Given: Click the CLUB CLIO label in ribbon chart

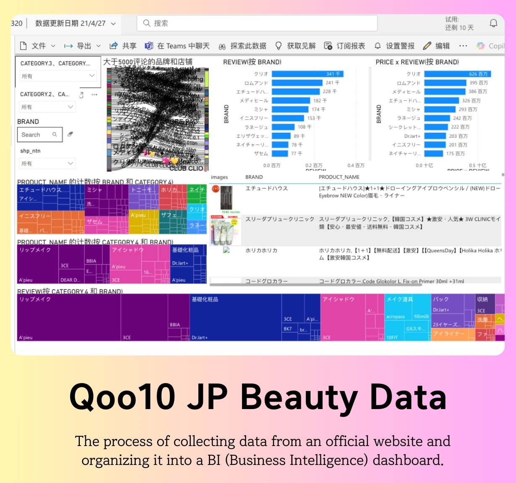Looking at the screenshot, I should (186, 168).
